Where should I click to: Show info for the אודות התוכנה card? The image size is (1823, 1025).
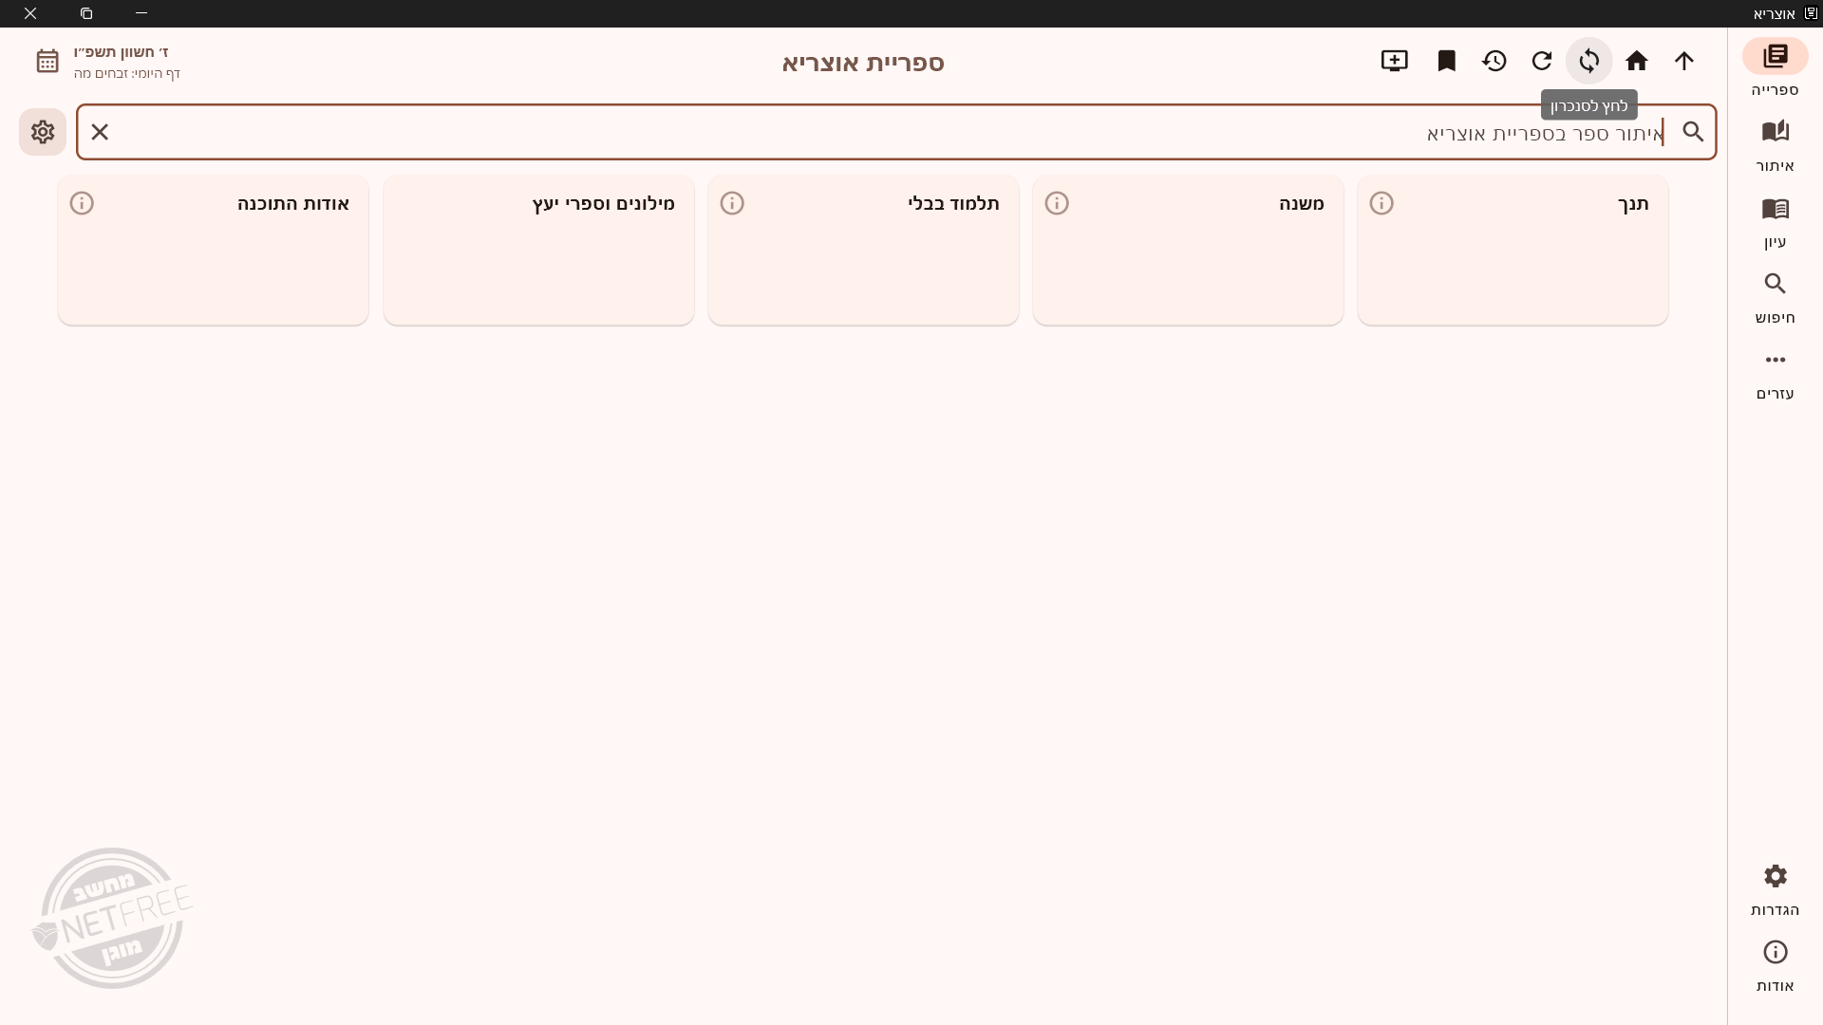point(82,203)
